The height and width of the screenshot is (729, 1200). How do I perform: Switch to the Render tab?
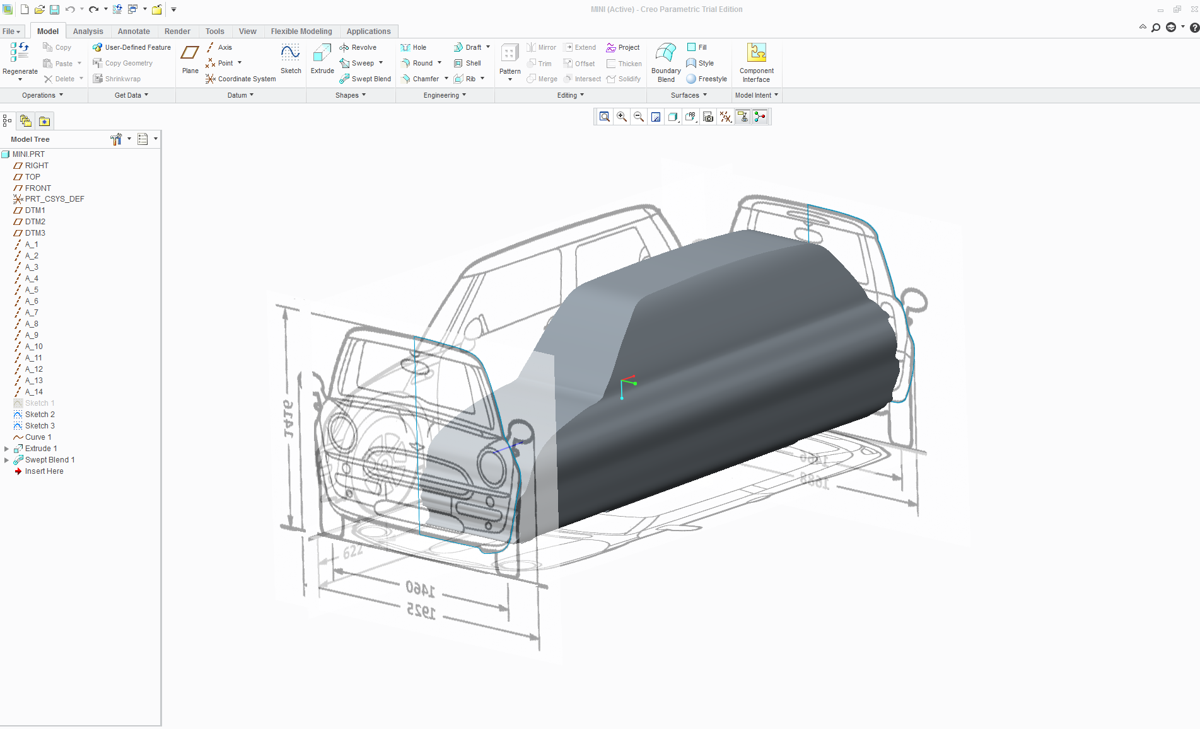coord(177,32)
